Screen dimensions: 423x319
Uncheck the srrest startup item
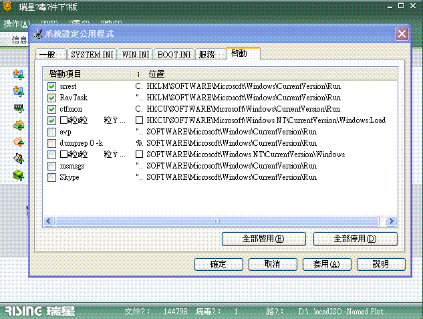coord(51,86)
